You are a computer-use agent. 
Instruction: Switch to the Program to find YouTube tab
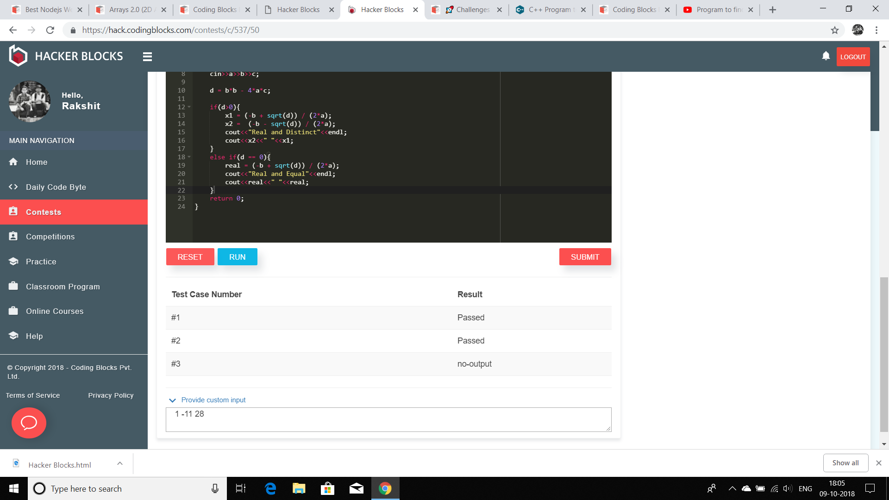718,10
